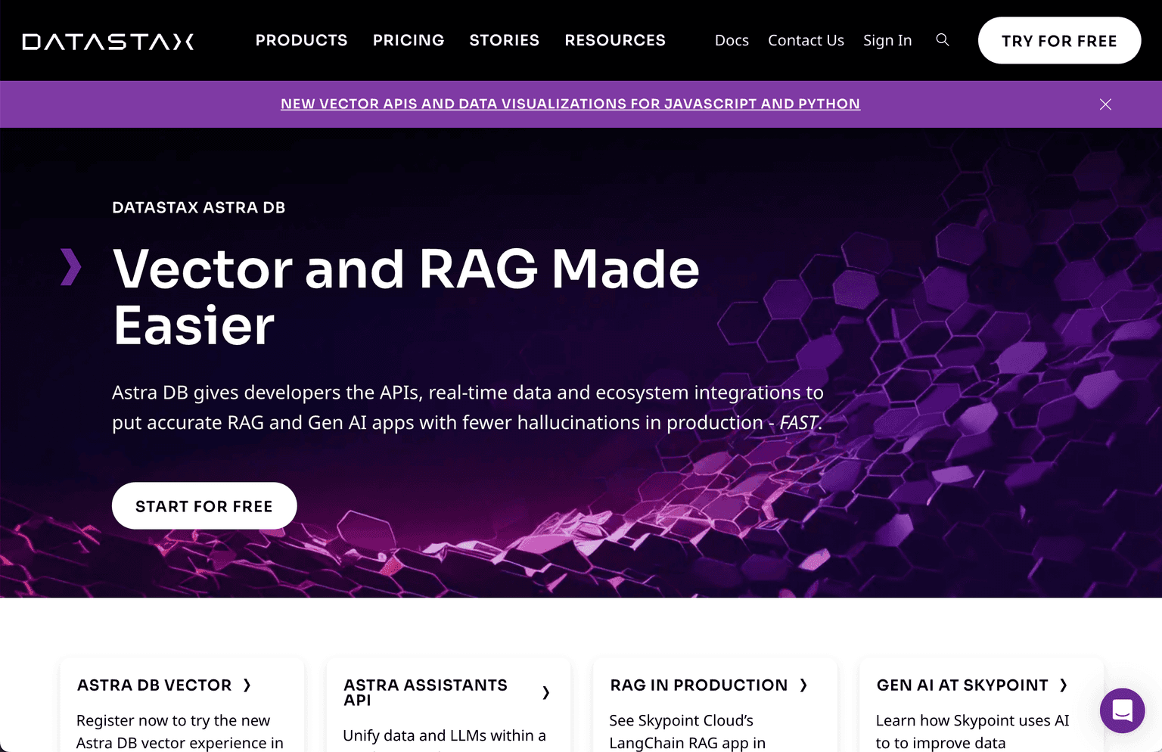This screenshot has width=1162, height=752.
Task: Open the Docs link
Action: (732, 41)
